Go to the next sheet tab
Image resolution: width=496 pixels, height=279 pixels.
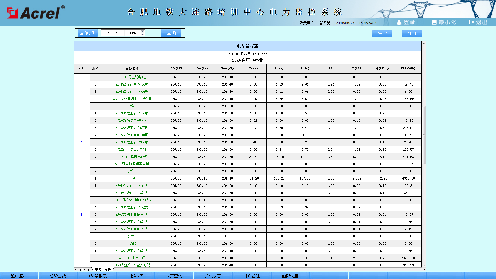tap(84, 270)
